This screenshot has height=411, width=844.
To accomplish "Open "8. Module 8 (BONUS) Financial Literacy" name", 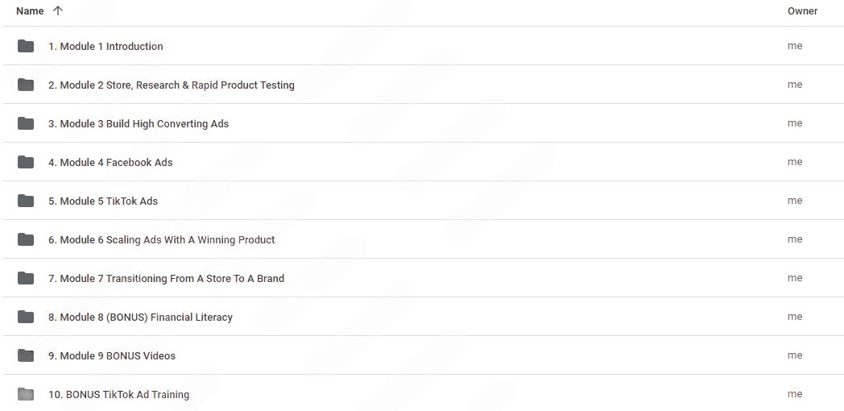I will (x=140, y=318).
